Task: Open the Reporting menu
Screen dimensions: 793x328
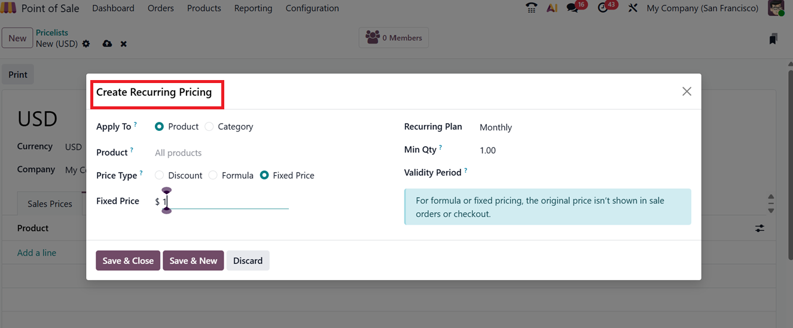Action: click(x=253, y=8)
